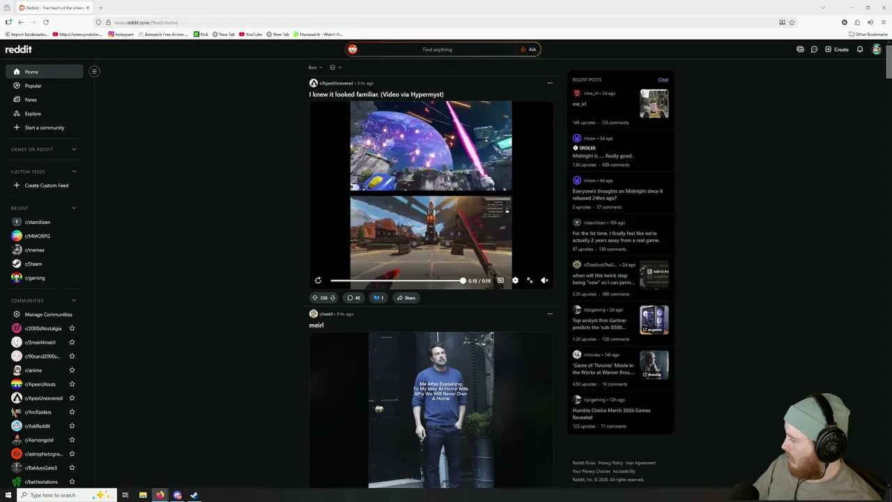Collapse the Custom Feeds section
The image size is (892, 502).
[74, 172]
